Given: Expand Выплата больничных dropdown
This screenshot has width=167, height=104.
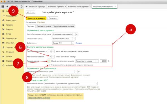Looking at the screenshot, I should click(x=96, y=84).
